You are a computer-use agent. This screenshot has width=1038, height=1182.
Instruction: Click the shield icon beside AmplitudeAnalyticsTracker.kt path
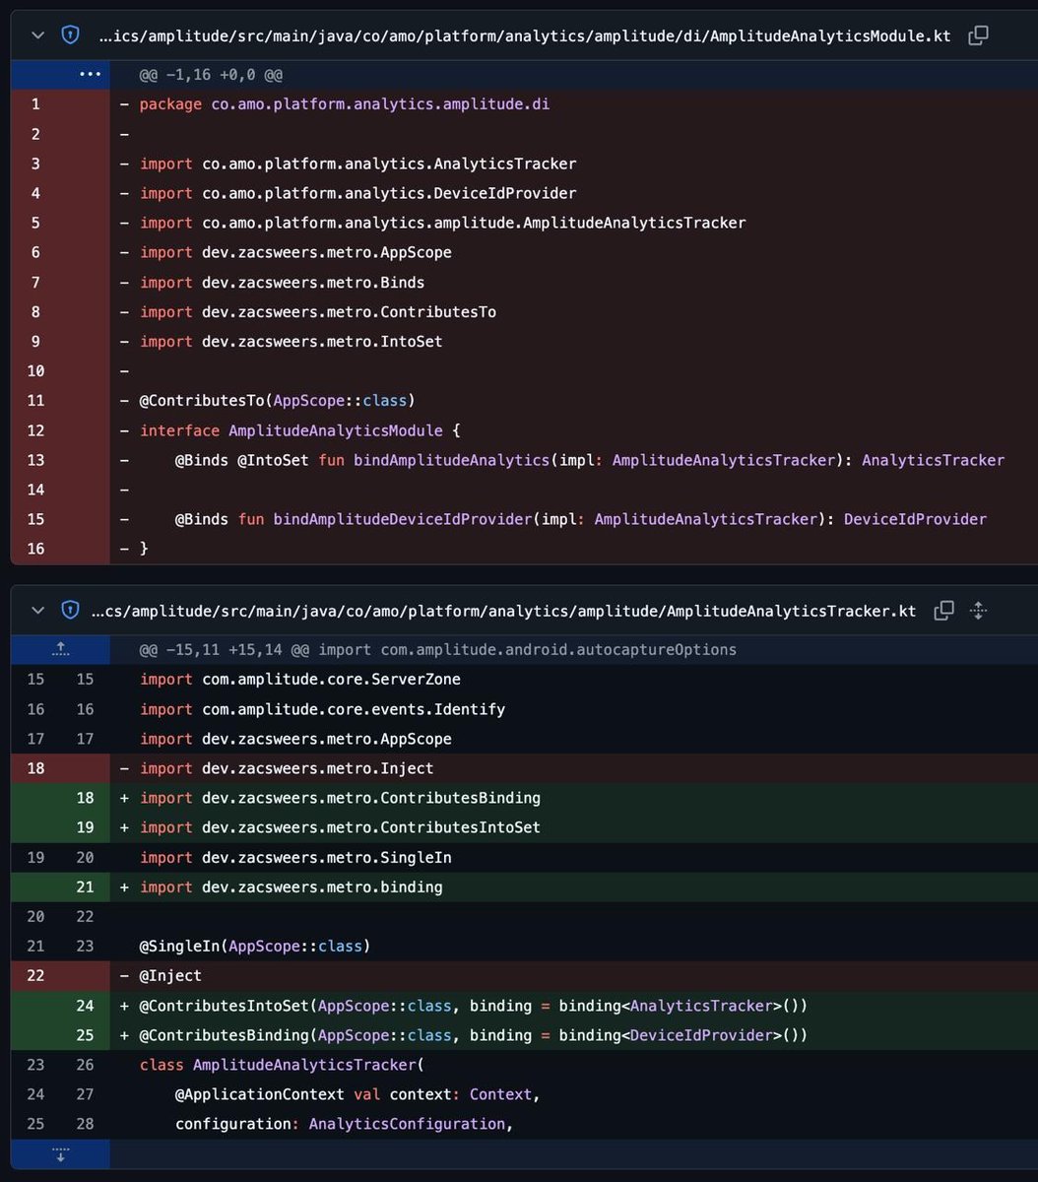click(x=70, y=611)
